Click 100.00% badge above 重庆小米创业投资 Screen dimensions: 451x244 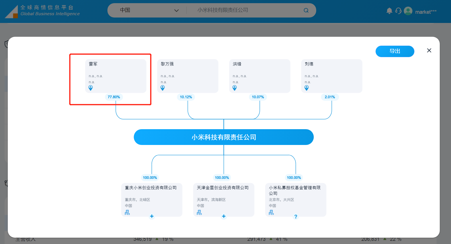point(150,178)
